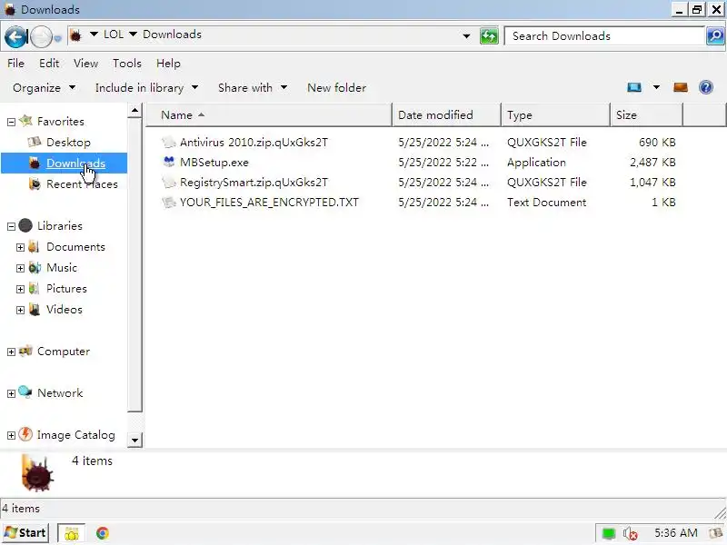
Task: Select Favorites in the navigation pane
Action: (x=60, y=122)
